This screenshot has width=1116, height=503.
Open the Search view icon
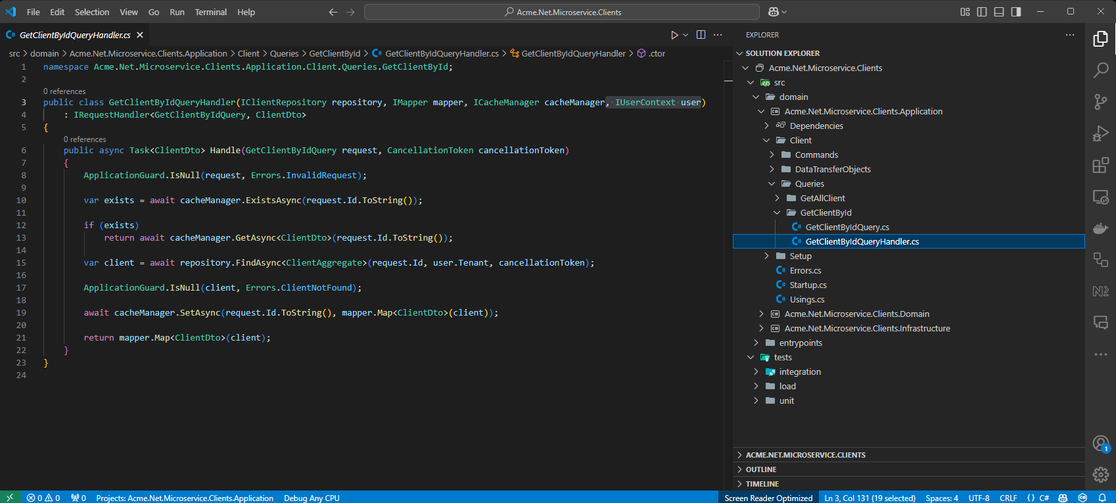1100,70
